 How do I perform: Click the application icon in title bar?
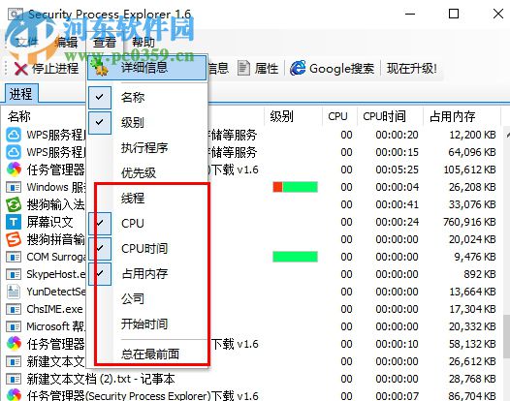pyautogui.click(x=16, y=15)
